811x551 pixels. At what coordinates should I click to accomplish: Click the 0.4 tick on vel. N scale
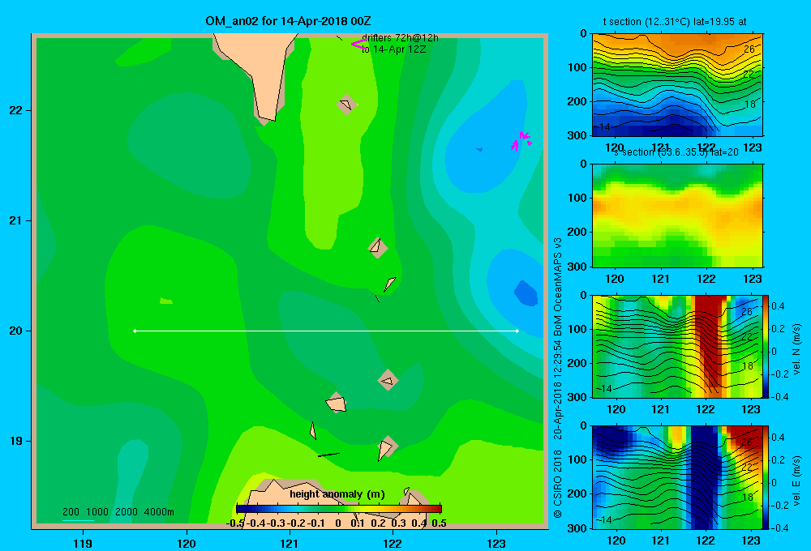coord(778,306)
